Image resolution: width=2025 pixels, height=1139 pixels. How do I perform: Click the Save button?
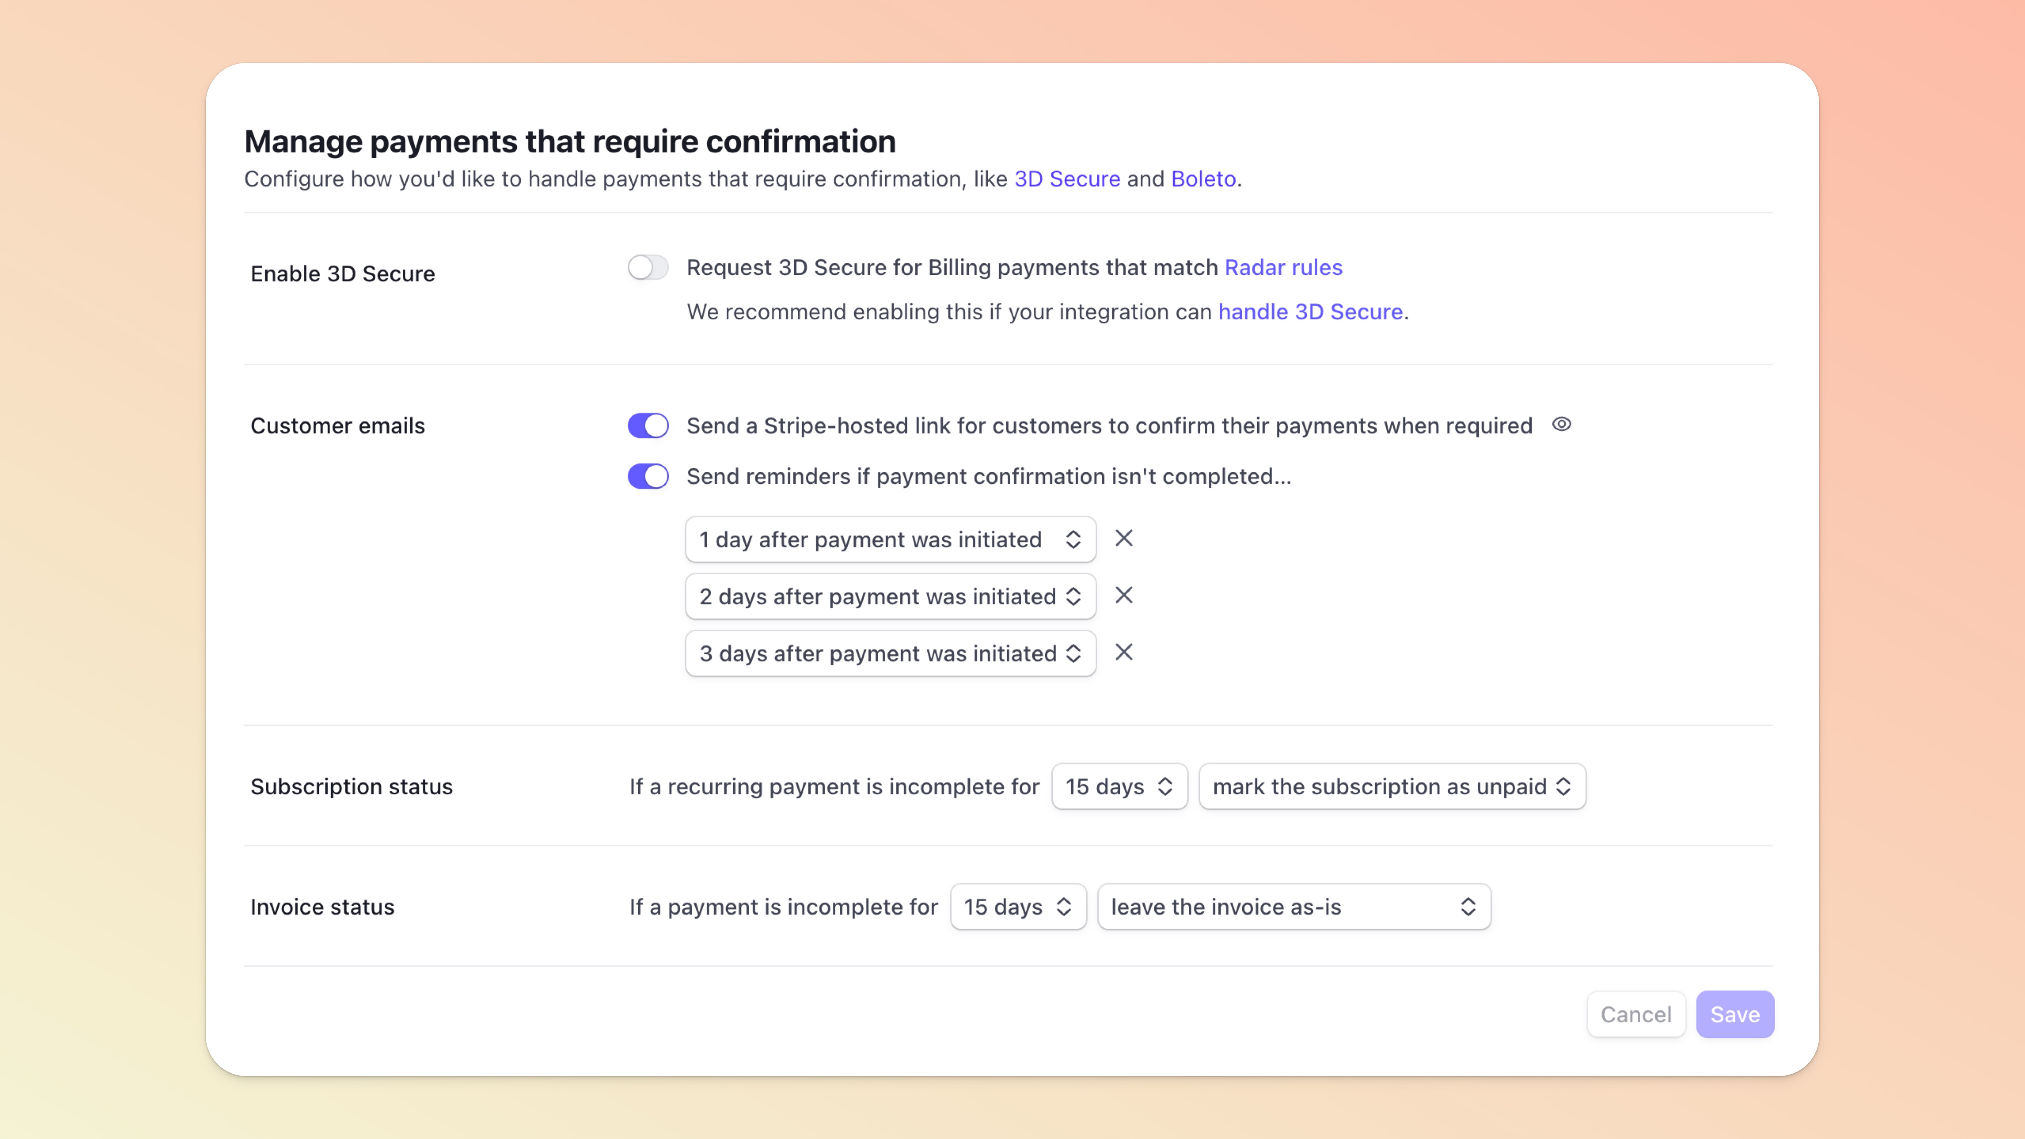tap(1734, 1014)
